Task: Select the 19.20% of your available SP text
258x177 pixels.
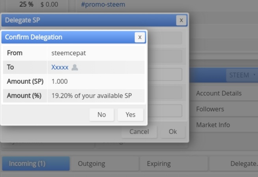Action: pyautogui.click(x=92, y=96)
